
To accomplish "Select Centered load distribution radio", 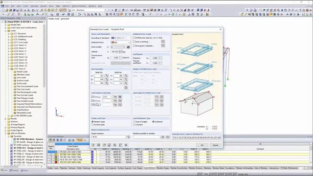I will tap(153, 122).
